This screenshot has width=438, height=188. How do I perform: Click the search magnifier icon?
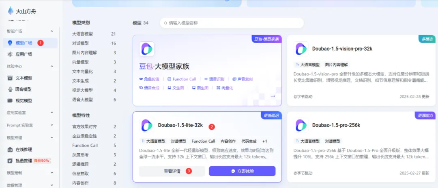(165, 23)
